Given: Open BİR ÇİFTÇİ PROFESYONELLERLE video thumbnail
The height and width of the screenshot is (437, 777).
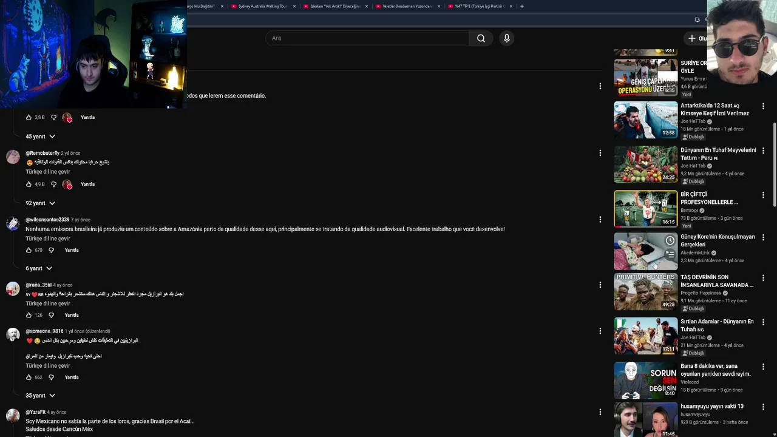Looking at the screenshot, I should (645, 209).
